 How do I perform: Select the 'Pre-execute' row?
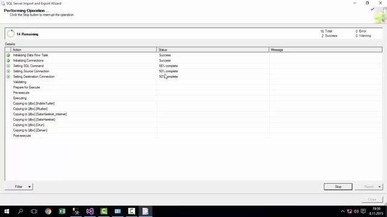point(193,93)
